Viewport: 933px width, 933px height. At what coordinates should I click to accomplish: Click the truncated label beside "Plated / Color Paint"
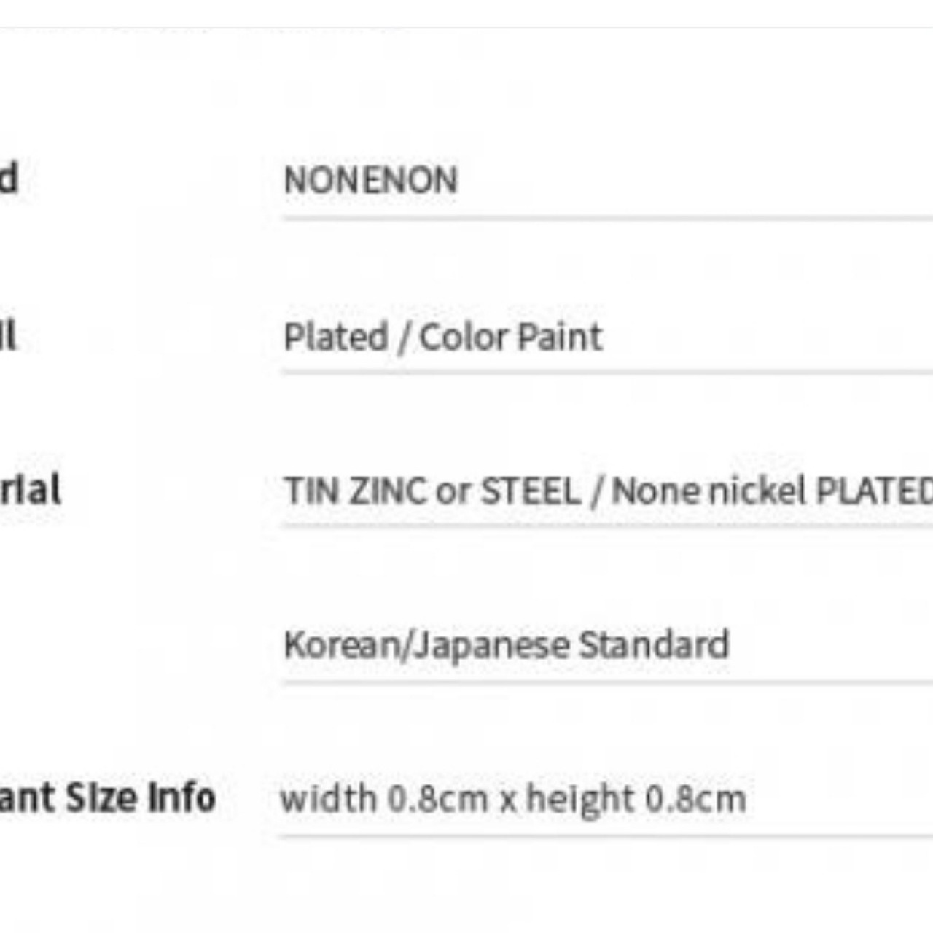tap(8, 335)
